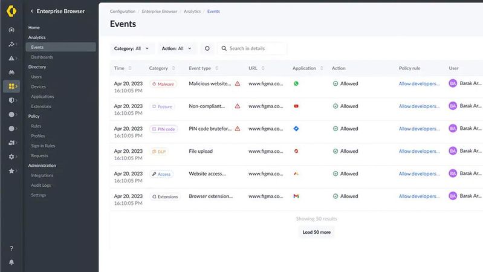Open the shield icon in left rail
The width and height of the screenshot is (483, 272).
pyautogui.click(x=11, y=100)
